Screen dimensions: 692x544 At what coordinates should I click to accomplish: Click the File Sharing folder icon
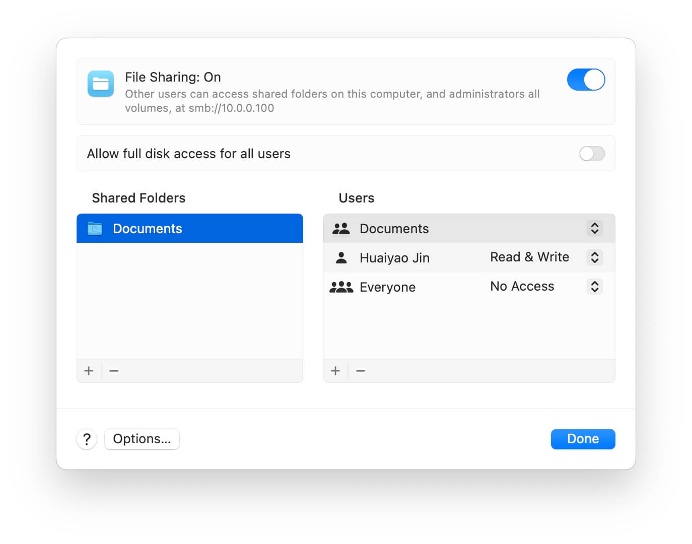(101, 84)
